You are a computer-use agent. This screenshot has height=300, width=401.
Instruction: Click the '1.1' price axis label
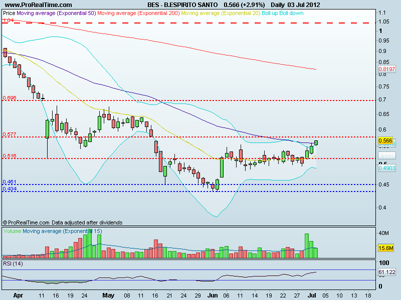point(382,12)
